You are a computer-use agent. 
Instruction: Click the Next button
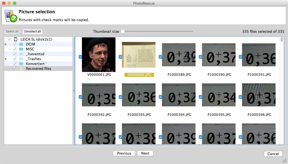pos(145,153)
